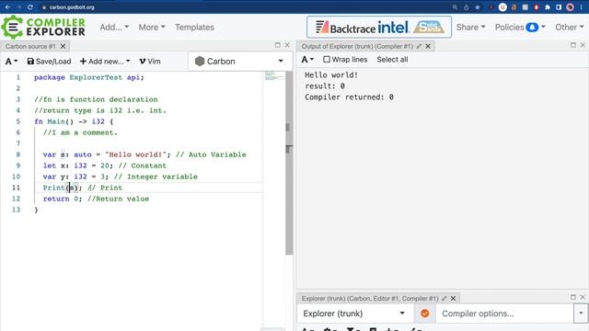
Task: Open the Add new... dropdown in editor
Action: (105, 62)
